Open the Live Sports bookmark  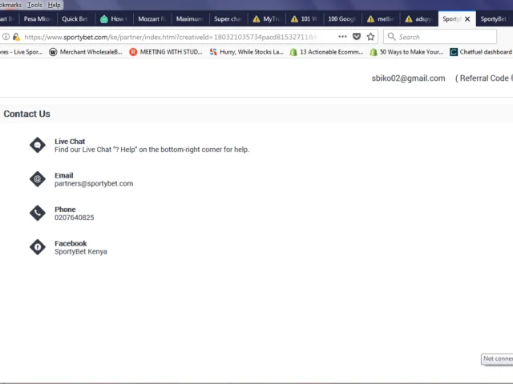22,52
